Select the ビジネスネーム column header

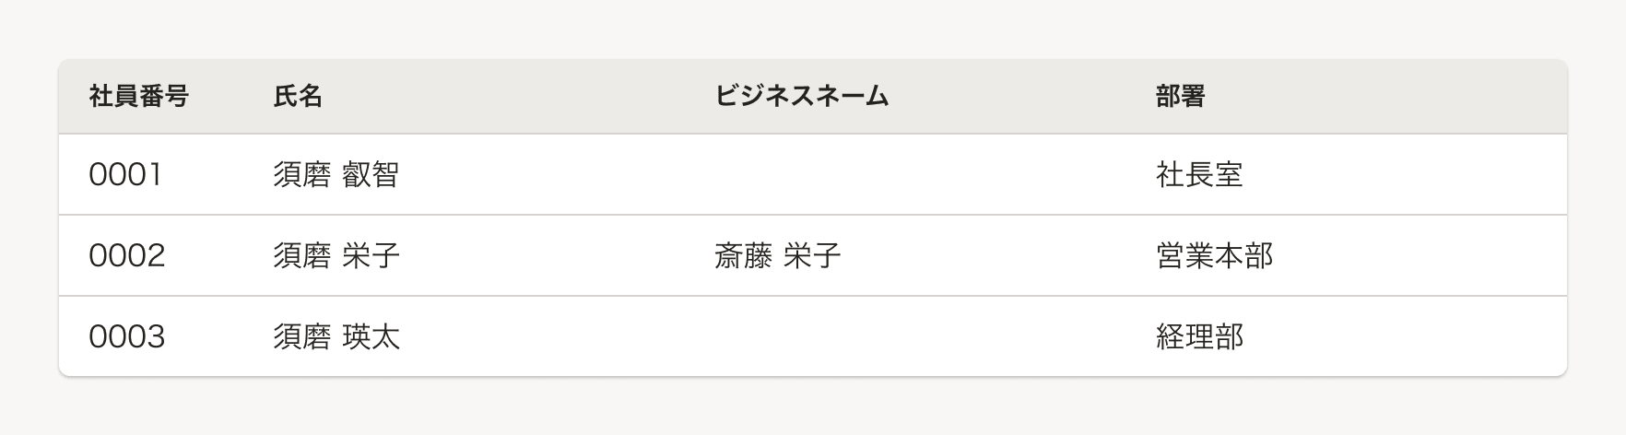(x=801, y=96)
